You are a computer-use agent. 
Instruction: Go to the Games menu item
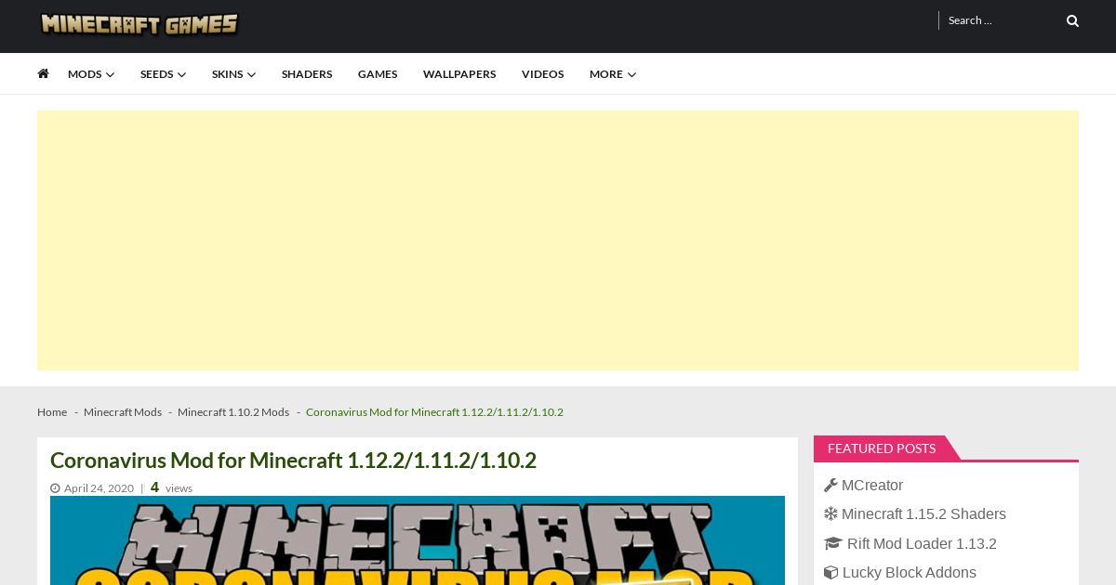(378, 74)
